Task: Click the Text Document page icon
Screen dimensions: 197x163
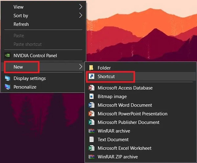Action: pyautogui.click(x=92, y=139)
